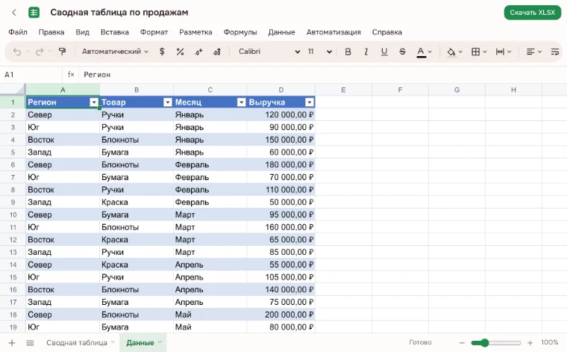The image size is (567, 352).
Task: Switch to the Сводная таблица sheet tab
Action: [77, 342]
